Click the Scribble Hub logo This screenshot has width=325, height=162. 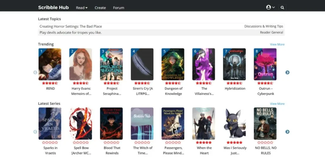click(x=53, y=8)
